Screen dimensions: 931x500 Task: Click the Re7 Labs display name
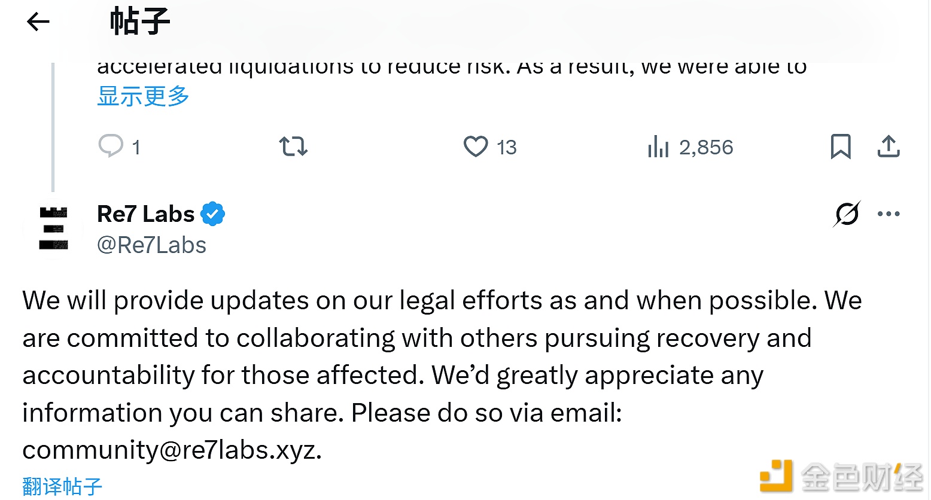[x=145, y=214]
